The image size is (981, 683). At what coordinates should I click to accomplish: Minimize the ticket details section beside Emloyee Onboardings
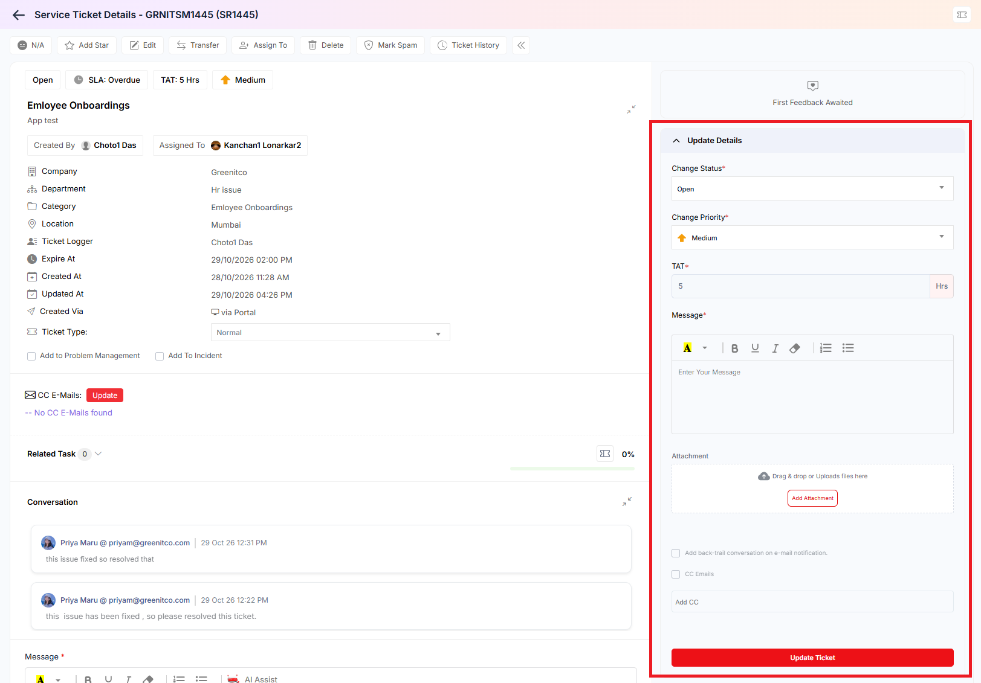tap(631, 109)
